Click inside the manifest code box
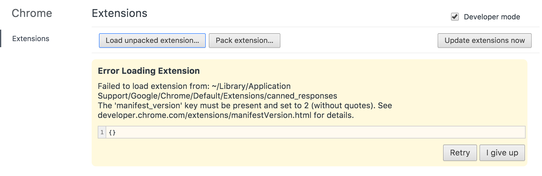 click(303, 132)
